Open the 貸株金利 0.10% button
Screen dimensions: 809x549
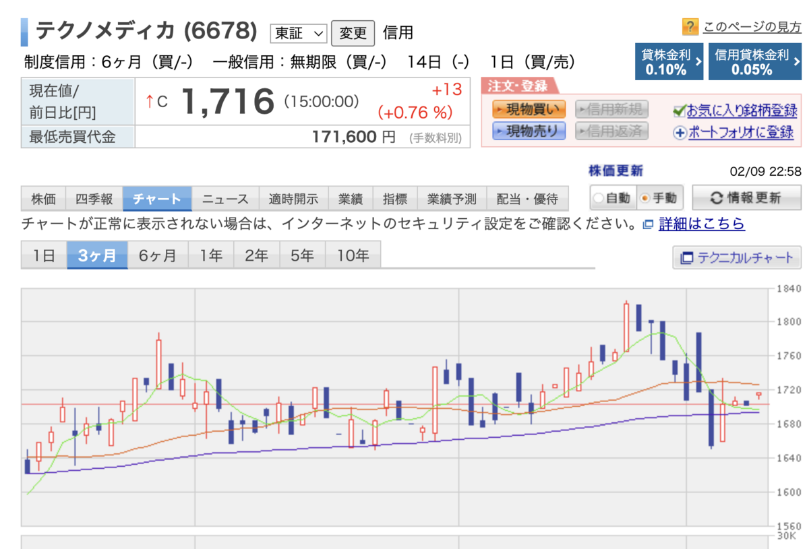(x=669, y=62)
